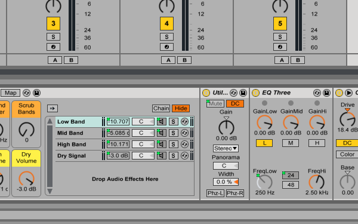358x224 pixels.
Task: Click the Scrub Bands macro knob
Action: tap(26, 130)
